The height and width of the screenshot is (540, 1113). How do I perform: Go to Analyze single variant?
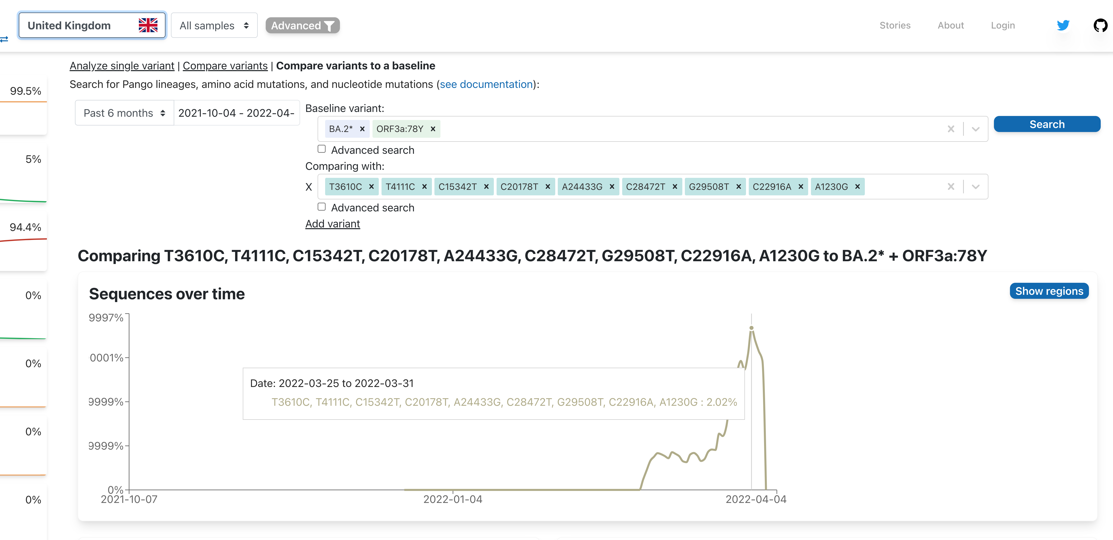pyautogui.click(x=122, y=66)
